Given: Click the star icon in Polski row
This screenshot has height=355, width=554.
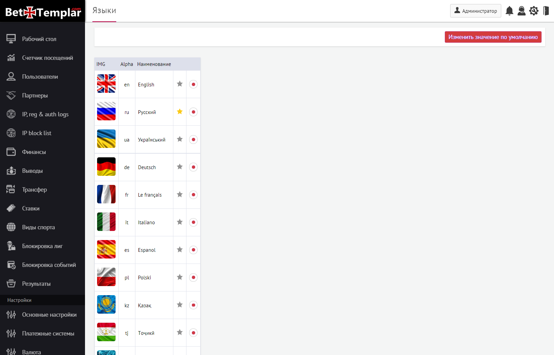Looking at the screenshot, I should [180, 277].
